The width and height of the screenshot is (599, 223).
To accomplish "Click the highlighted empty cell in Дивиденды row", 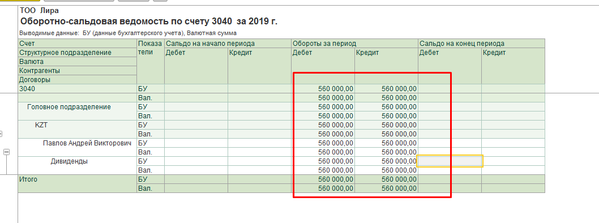I will pos(451,161).
